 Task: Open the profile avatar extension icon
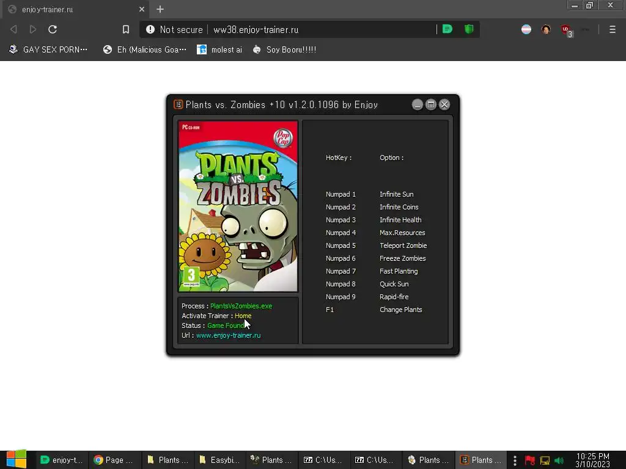546,29
